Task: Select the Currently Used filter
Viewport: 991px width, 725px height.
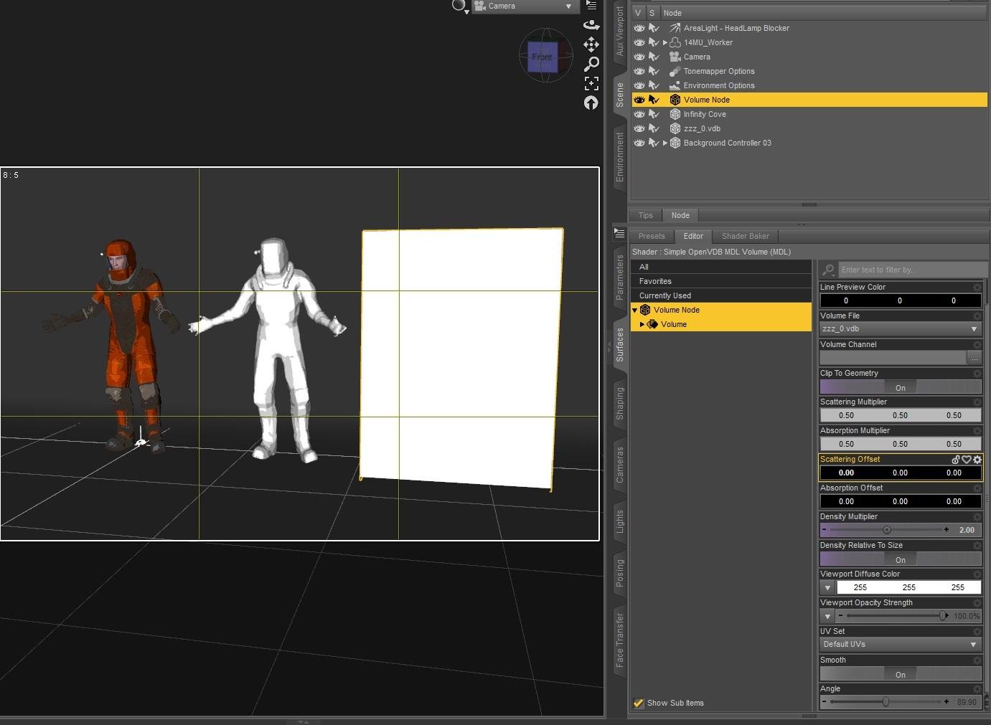Action: 665,295
